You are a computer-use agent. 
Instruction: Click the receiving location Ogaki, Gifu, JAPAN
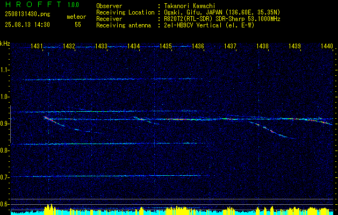pos(193,12)
